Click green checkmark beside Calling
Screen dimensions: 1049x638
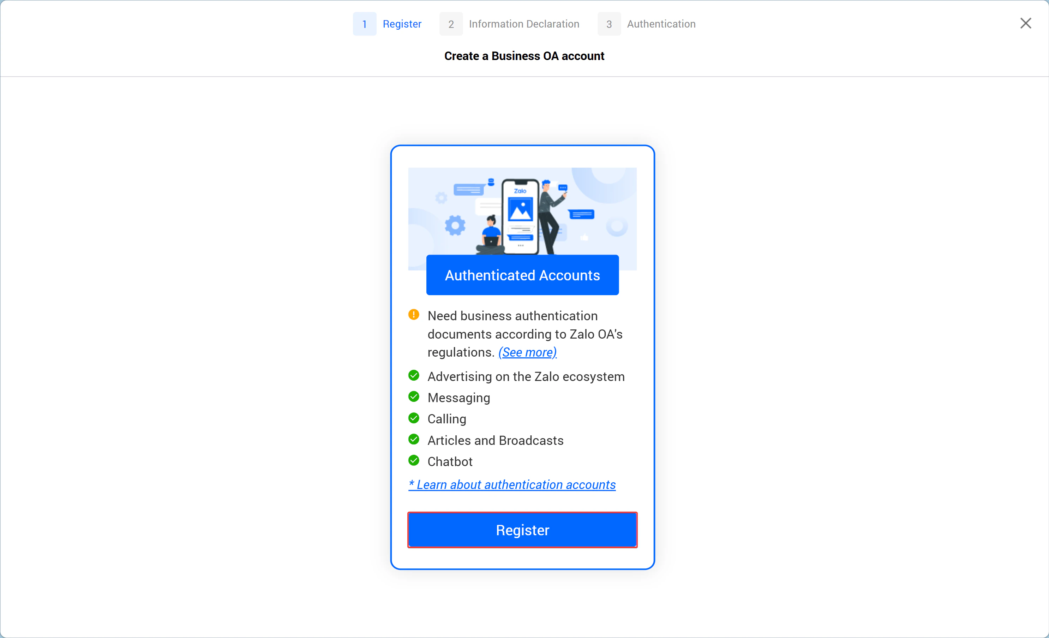[413, 418]
